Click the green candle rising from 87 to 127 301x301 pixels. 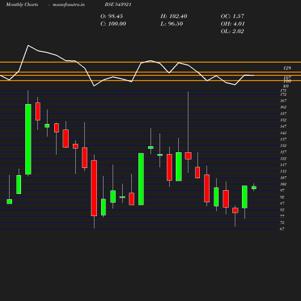[141, 179]
